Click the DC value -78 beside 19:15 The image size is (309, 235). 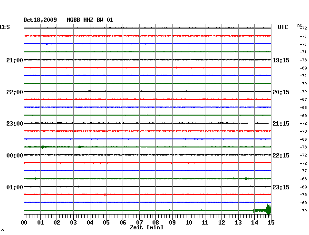click(303, 60)
